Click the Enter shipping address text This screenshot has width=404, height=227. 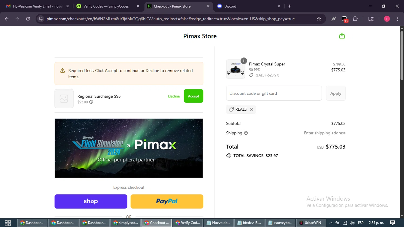click(325, 133)
